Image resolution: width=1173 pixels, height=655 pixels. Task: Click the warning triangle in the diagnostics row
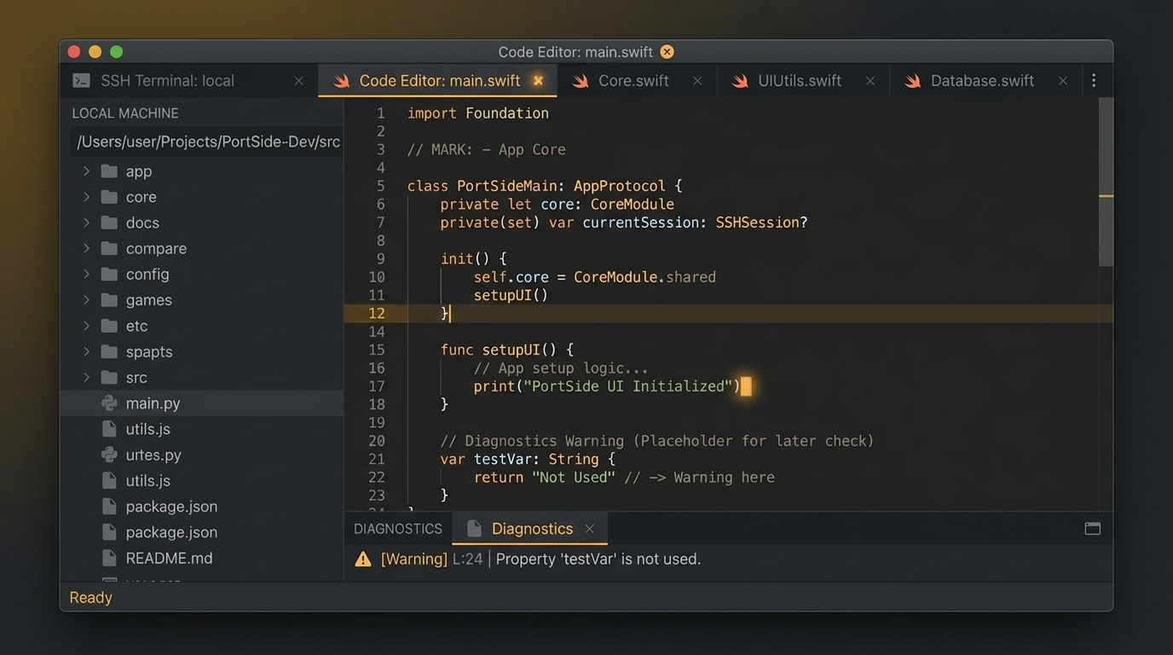pos(363,559)
